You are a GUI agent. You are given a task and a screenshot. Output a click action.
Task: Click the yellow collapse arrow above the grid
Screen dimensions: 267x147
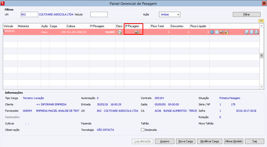coord(261,21)
